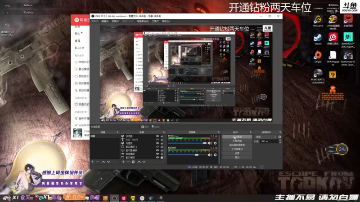Screen dimensions: 360x202
Task: Open 文件(F) menu in OBS
Action: 95,21
